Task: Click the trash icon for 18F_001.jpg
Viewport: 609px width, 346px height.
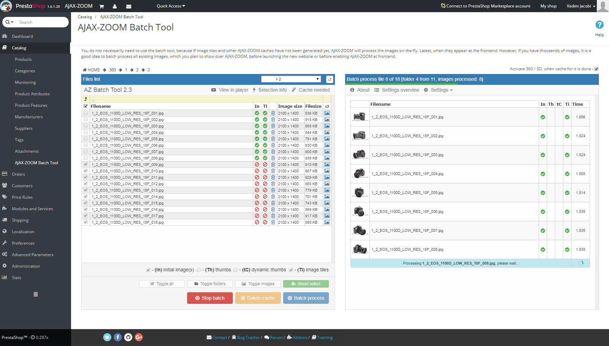Action: tap(273, 113)
